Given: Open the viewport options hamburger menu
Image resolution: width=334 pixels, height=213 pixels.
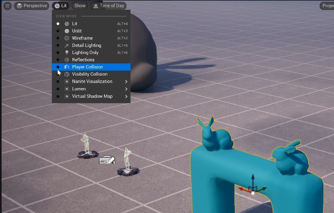Looking at the screenshot, I should click(x=7, y=6).
